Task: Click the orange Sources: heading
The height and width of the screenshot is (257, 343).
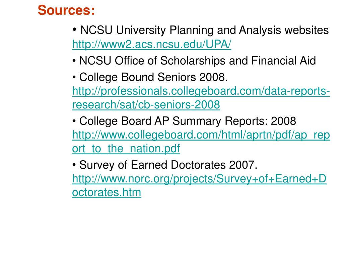Action: (66, 10)
